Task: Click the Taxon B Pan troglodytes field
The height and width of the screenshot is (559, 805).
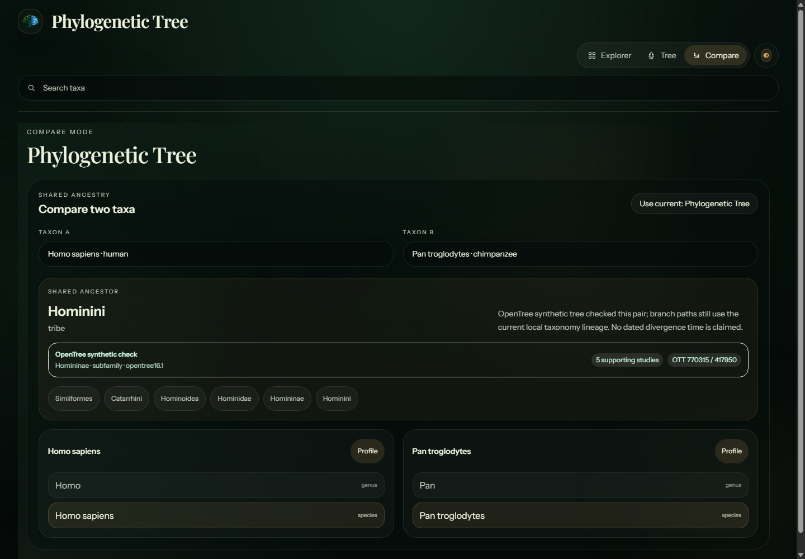Action: 580,254
